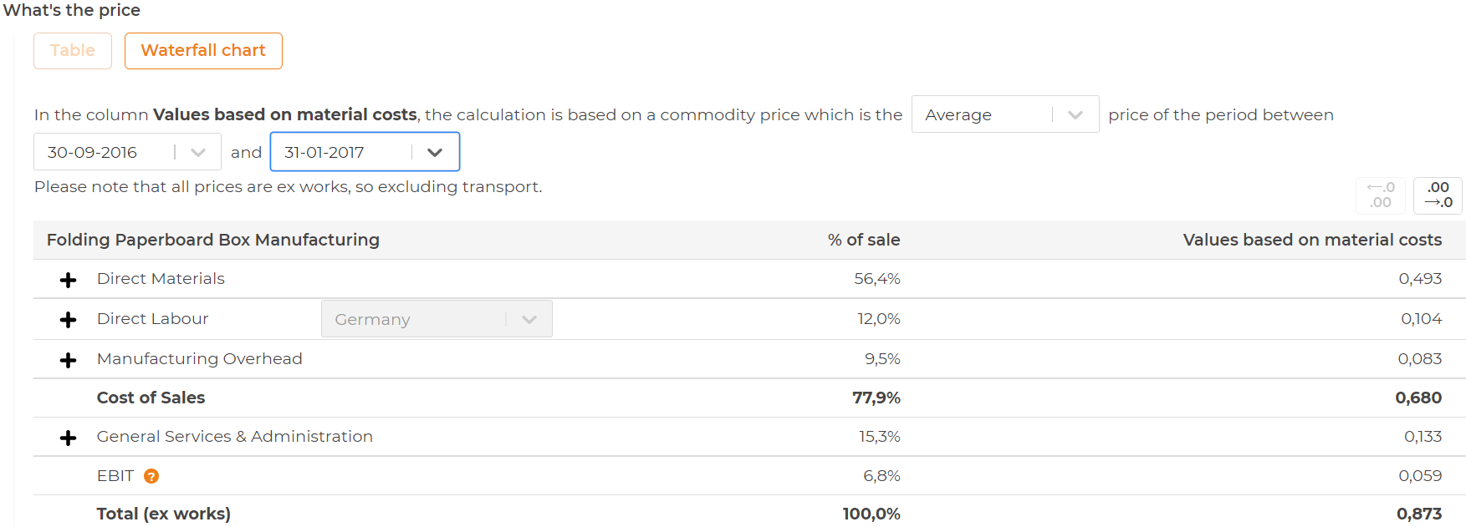Image resolution: width=1466 pixels, height=527 pixels.
Task: Expand the Manufacturing Overhead row
Action: pyautogui.click(x=68, y=360)
